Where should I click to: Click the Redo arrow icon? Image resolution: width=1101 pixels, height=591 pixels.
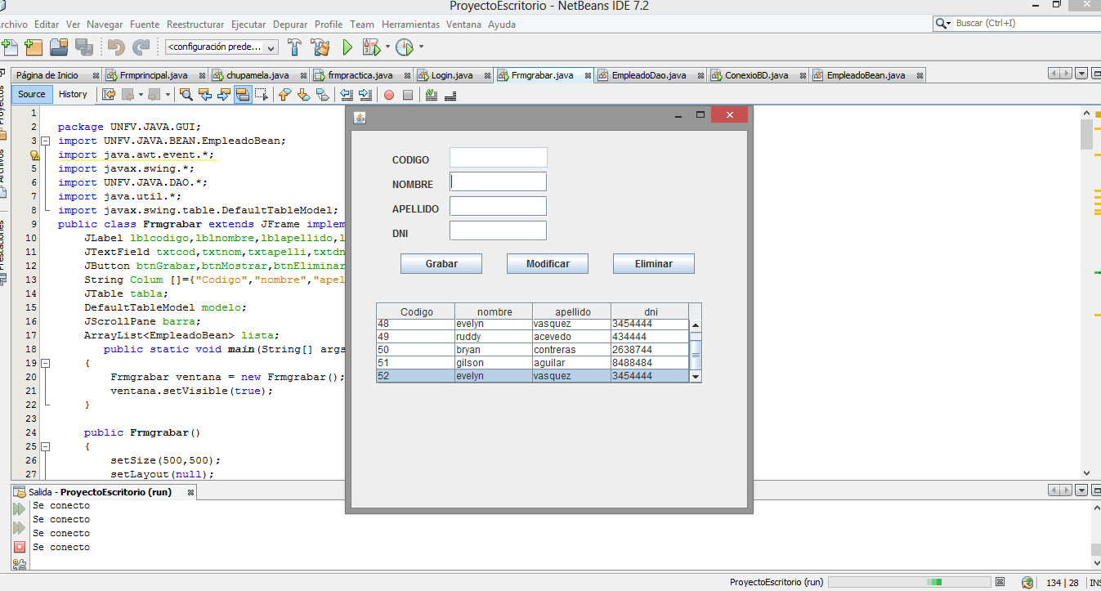(141, 47)
